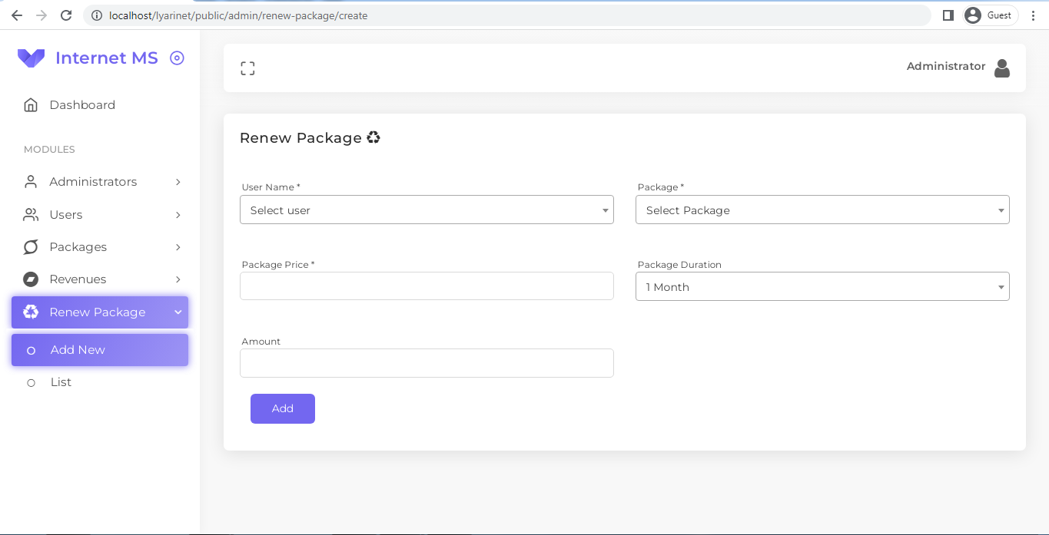The height and width of the screenshot is (535, 1049).
Task: Click the Add button to submit
Action: (x=282, y=408)
